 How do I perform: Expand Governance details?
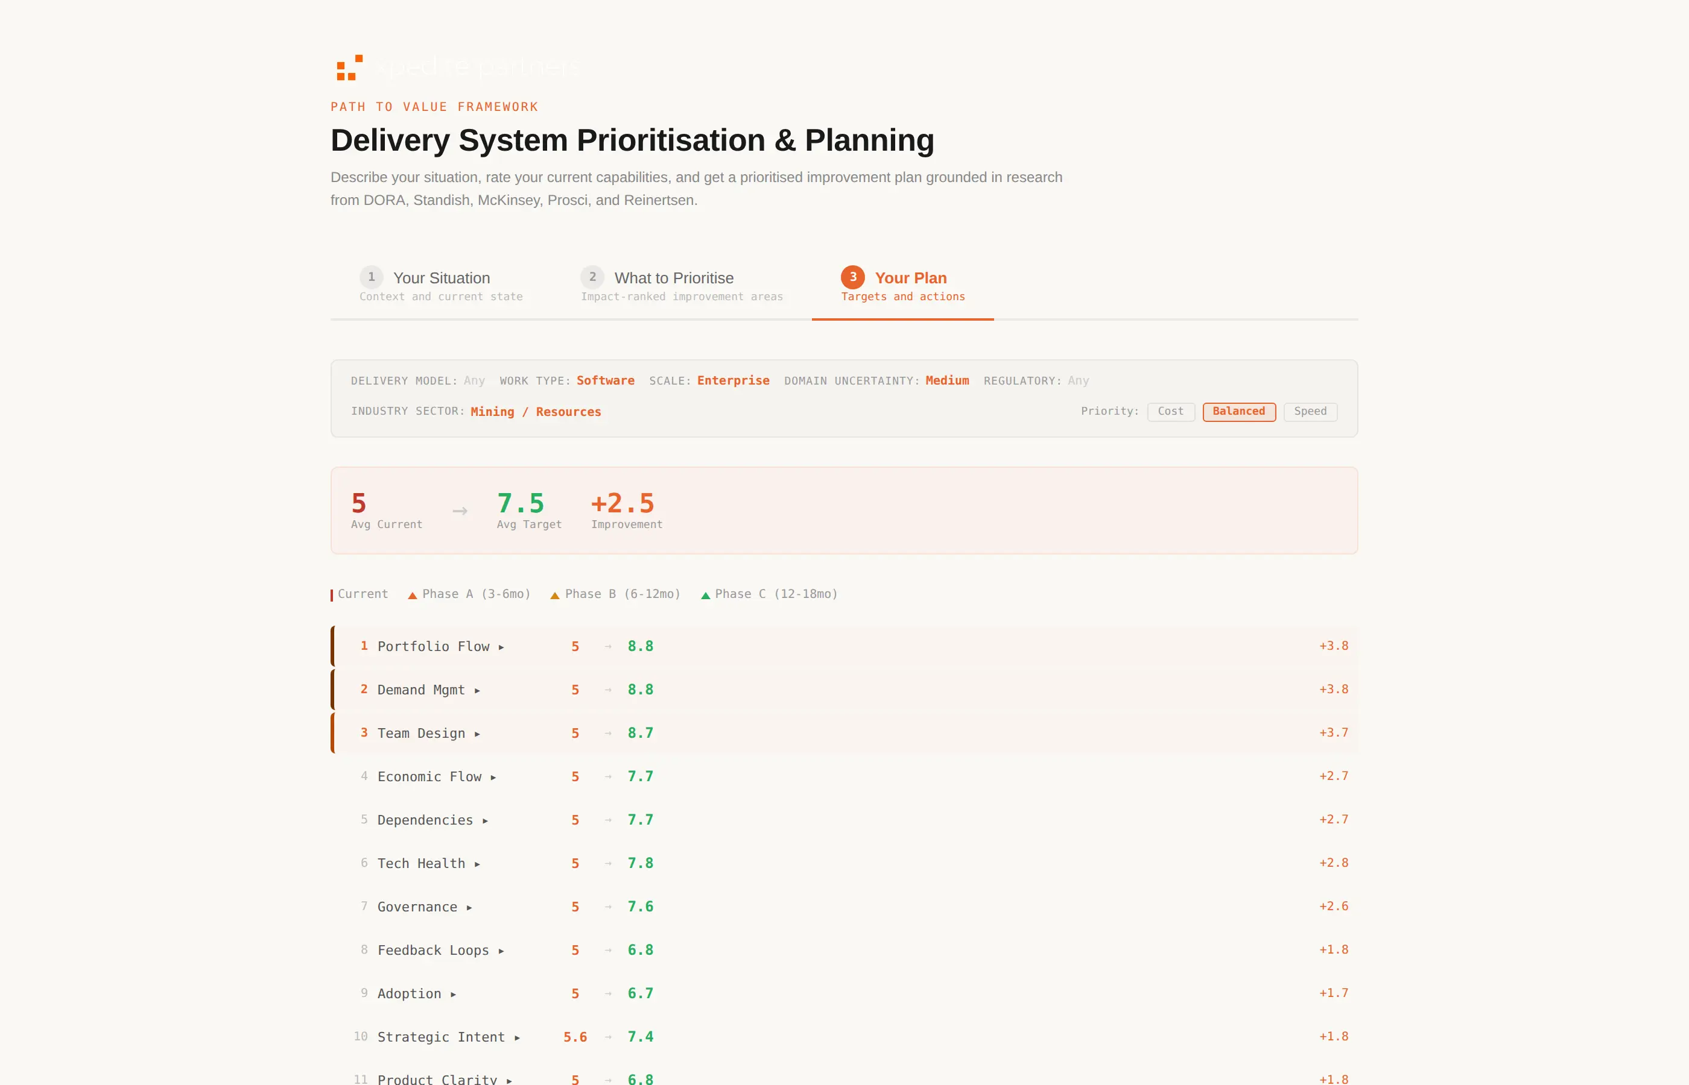click(x=471, y=907)
